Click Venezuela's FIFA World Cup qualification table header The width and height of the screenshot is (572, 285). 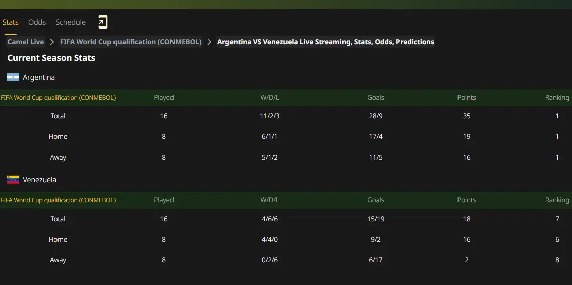tap(59, 200)
